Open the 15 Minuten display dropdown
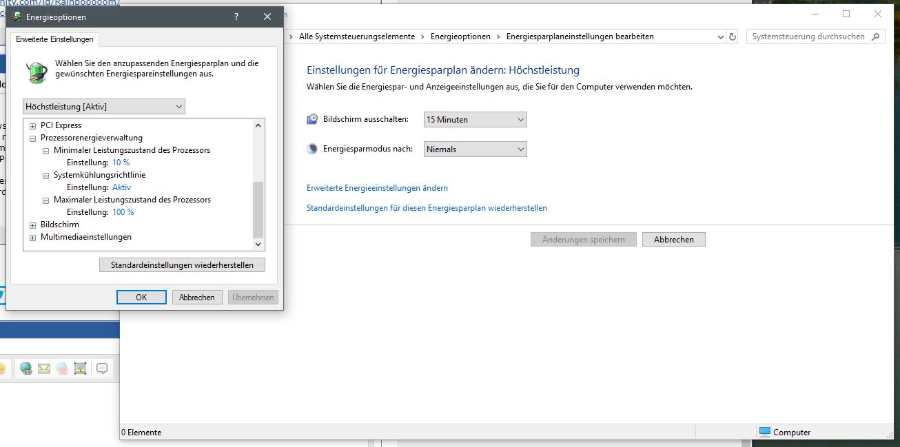The height and width of the screenshot is (447, 900). pyautogui.click(x=475, y=120)
